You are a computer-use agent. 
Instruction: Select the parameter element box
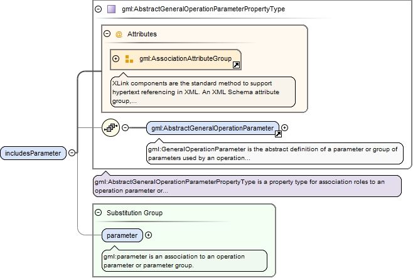click(x=122, y=235)
